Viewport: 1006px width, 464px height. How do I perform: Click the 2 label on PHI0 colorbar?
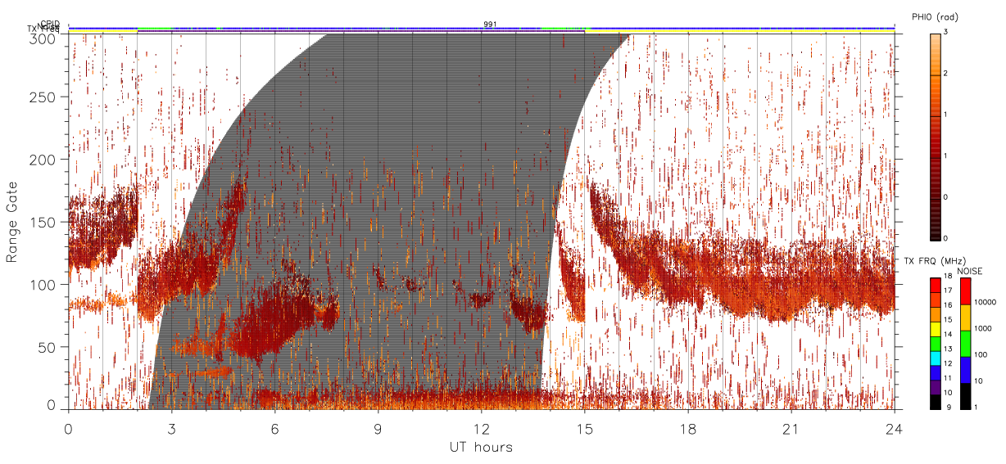pyautogui.click(x=945, y=74)
